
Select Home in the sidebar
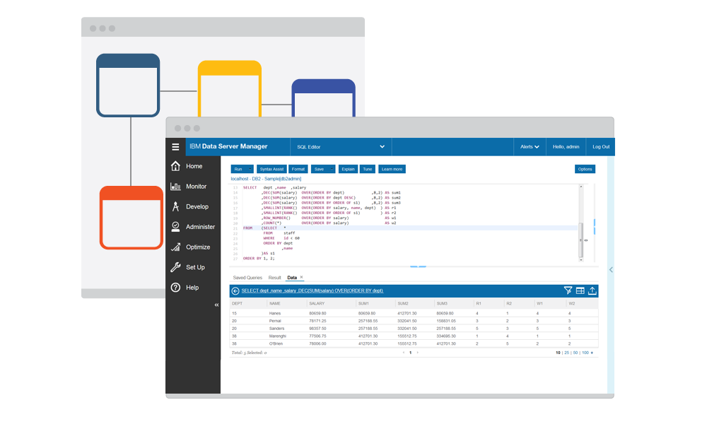point(194,166)
